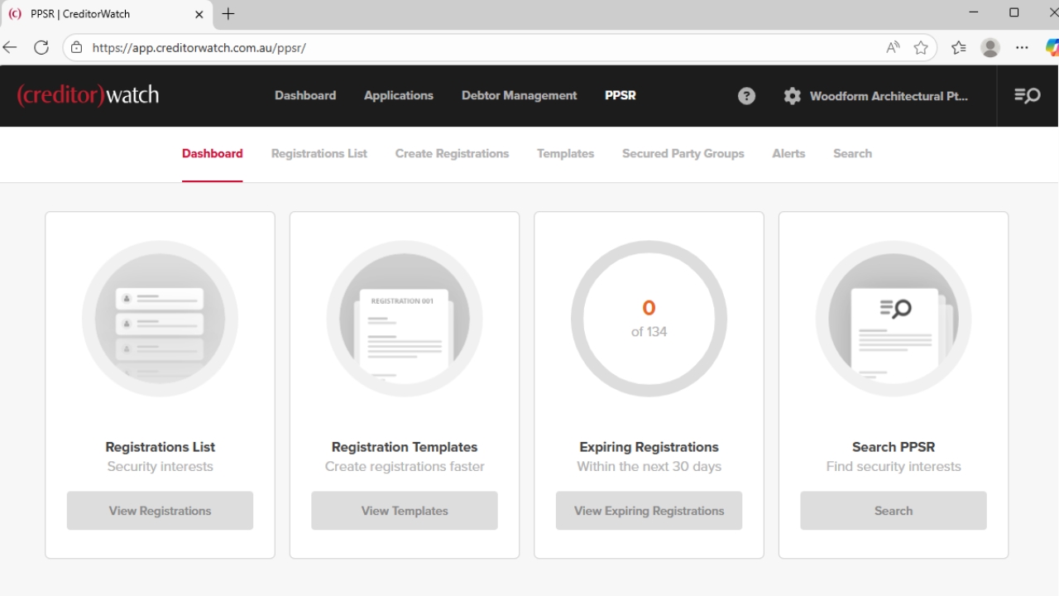Image resolution: width=1059 pixels, height=596 pixels.
Task: Open the Applications main menu
Action: [399, 95]
